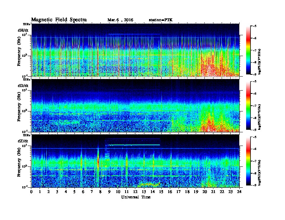Click hour tick label "10" on time axis
The width and height of the screenshot is (285, 220).
pos(118,192)
